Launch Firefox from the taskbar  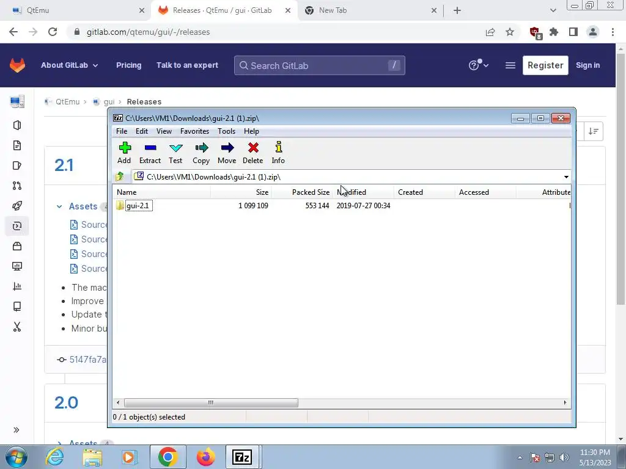tap(205, 457)
